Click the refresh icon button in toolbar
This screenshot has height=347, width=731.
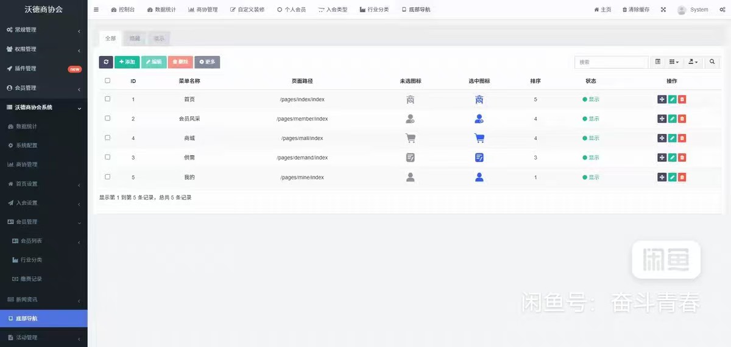[x=106, y=62]
